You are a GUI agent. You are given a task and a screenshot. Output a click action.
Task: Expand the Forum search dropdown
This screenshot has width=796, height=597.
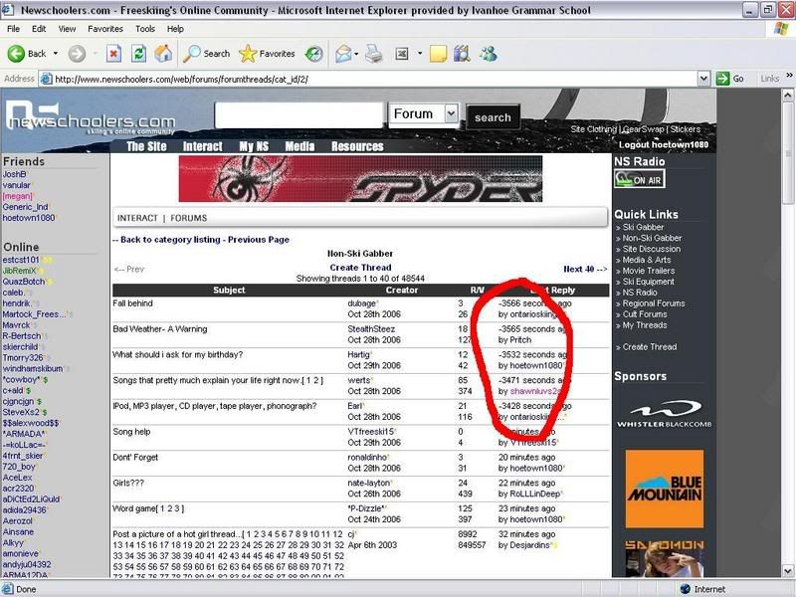point(450,114)
